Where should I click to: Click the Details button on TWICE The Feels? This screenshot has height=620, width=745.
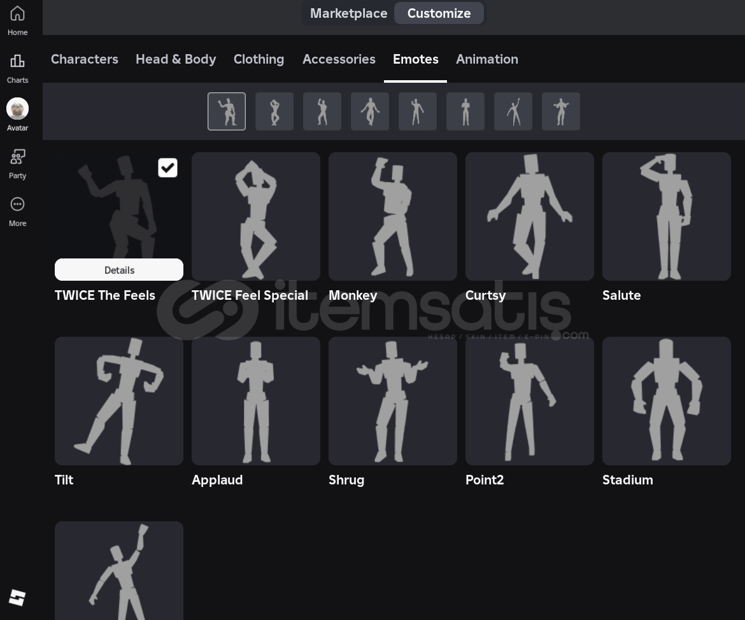pos(119,270)
